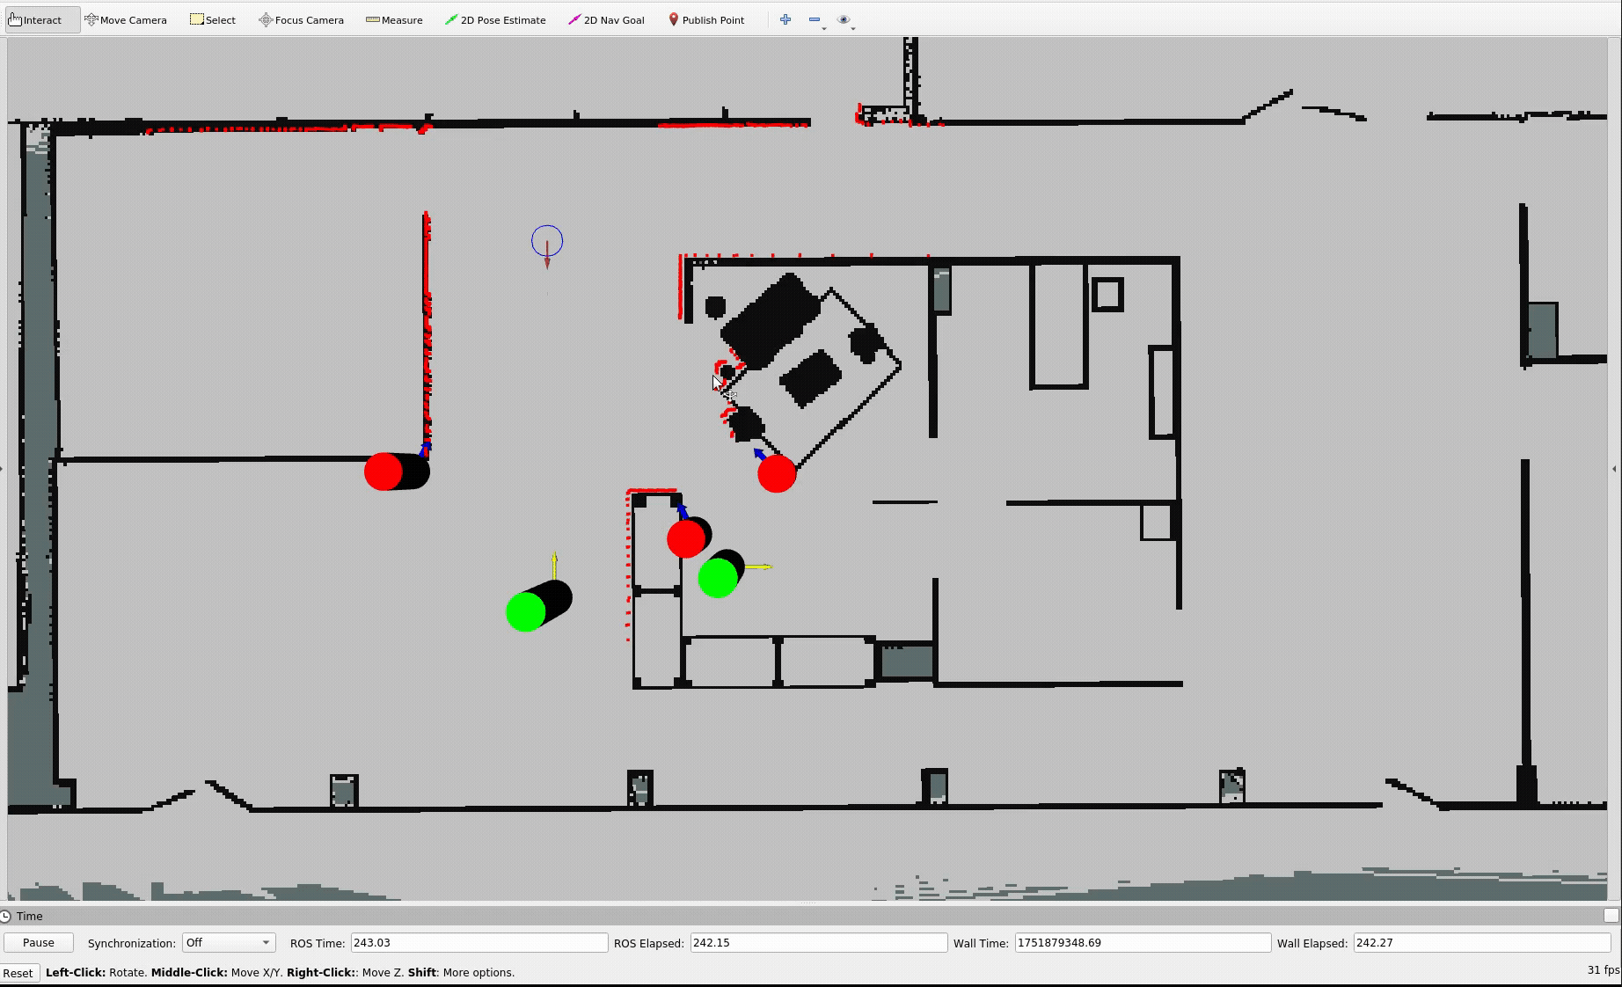Choose the Select tool in the toolbar
This screenshot has height=987, width=1622.
(x=213, y=19)
